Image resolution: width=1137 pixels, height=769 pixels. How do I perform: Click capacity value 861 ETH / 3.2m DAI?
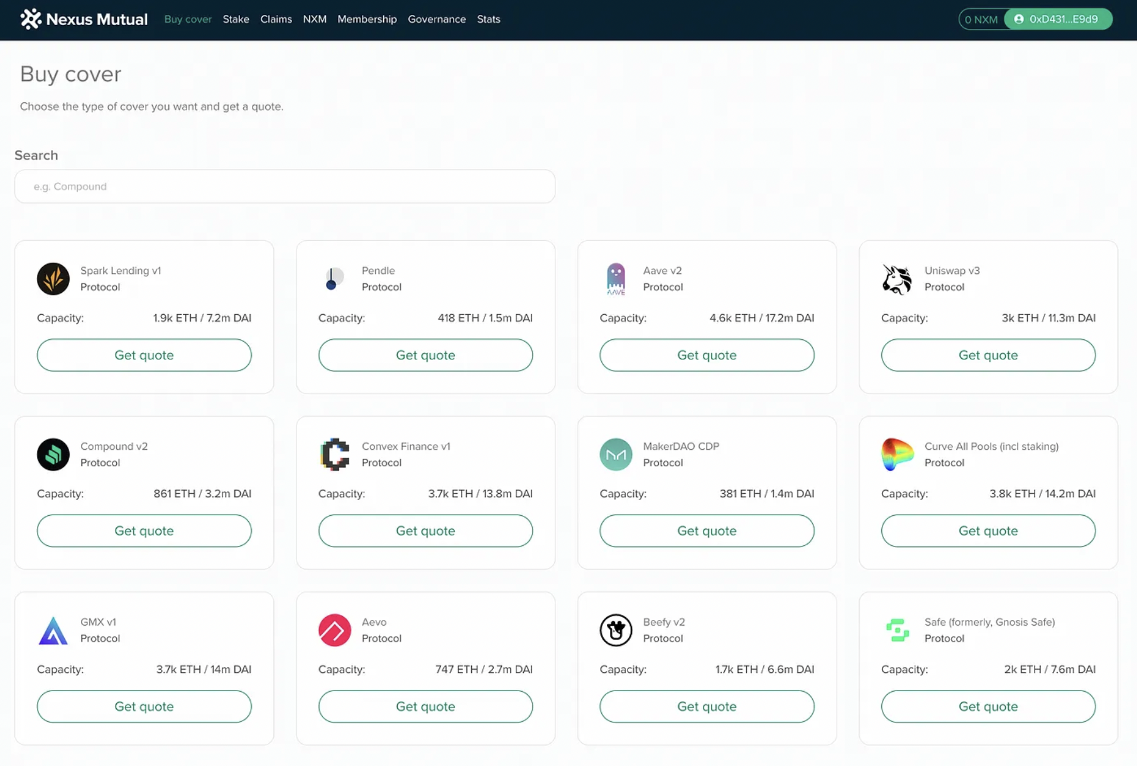tap(202, 493)
